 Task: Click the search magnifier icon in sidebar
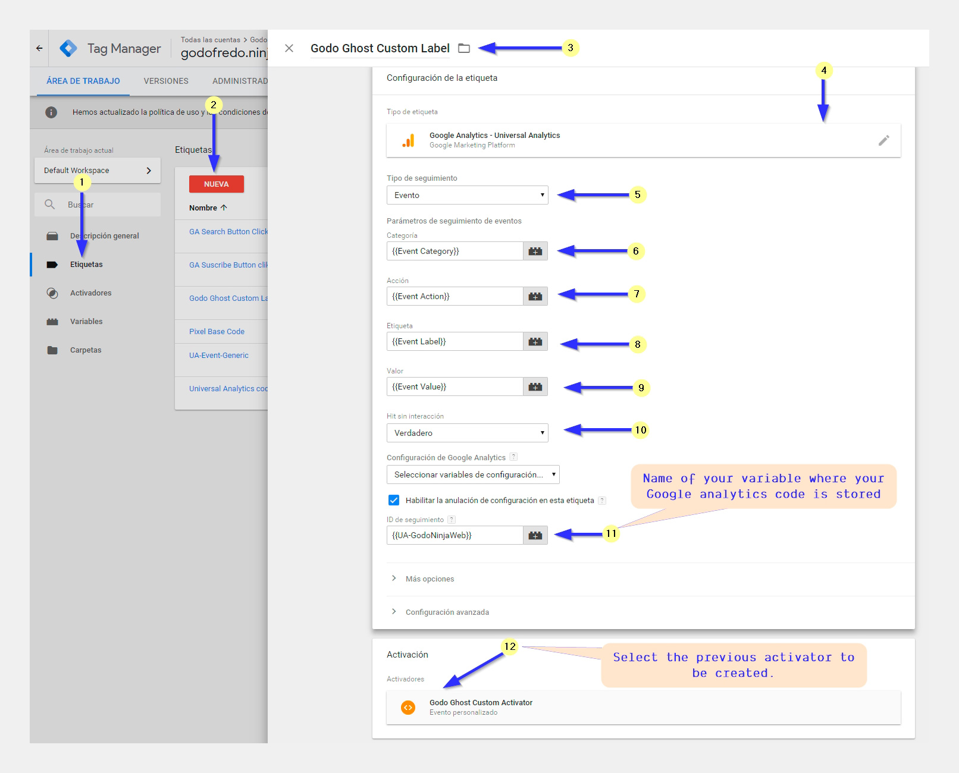coord(50,205)
